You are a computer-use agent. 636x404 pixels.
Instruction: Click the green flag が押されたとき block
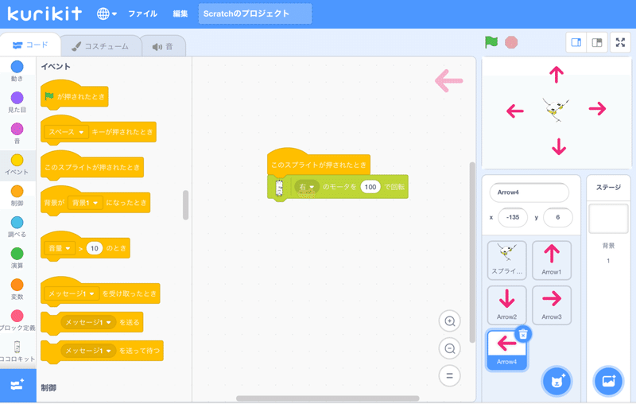75,96
